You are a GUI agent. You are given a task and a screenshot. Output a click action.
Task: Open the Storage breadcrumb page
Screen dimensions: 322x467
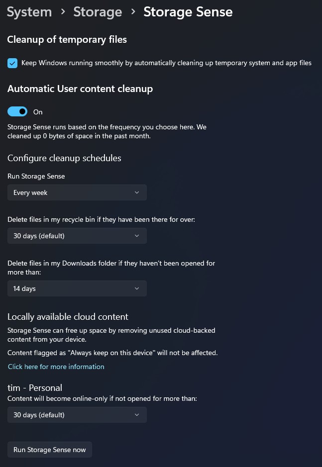pos(98,12)
